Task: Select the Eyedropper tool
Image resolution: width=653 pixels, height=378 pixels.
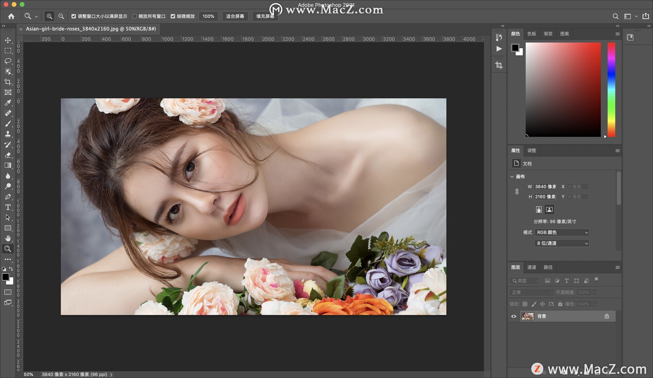Action: [x=8, y=103]
